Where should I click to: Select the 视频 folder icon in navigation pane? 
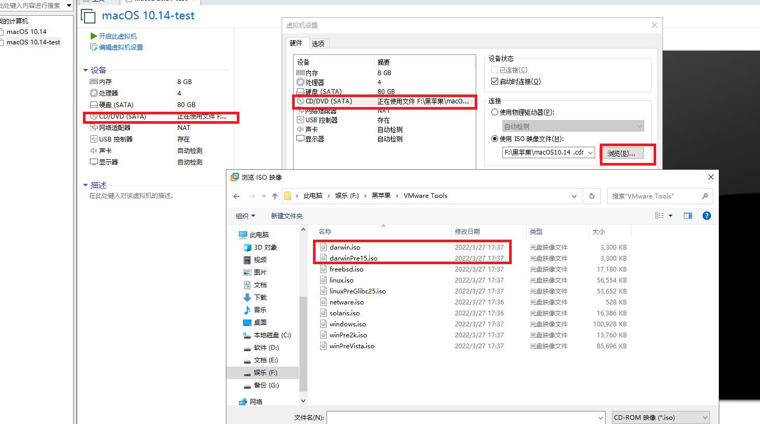click(247, 260)
